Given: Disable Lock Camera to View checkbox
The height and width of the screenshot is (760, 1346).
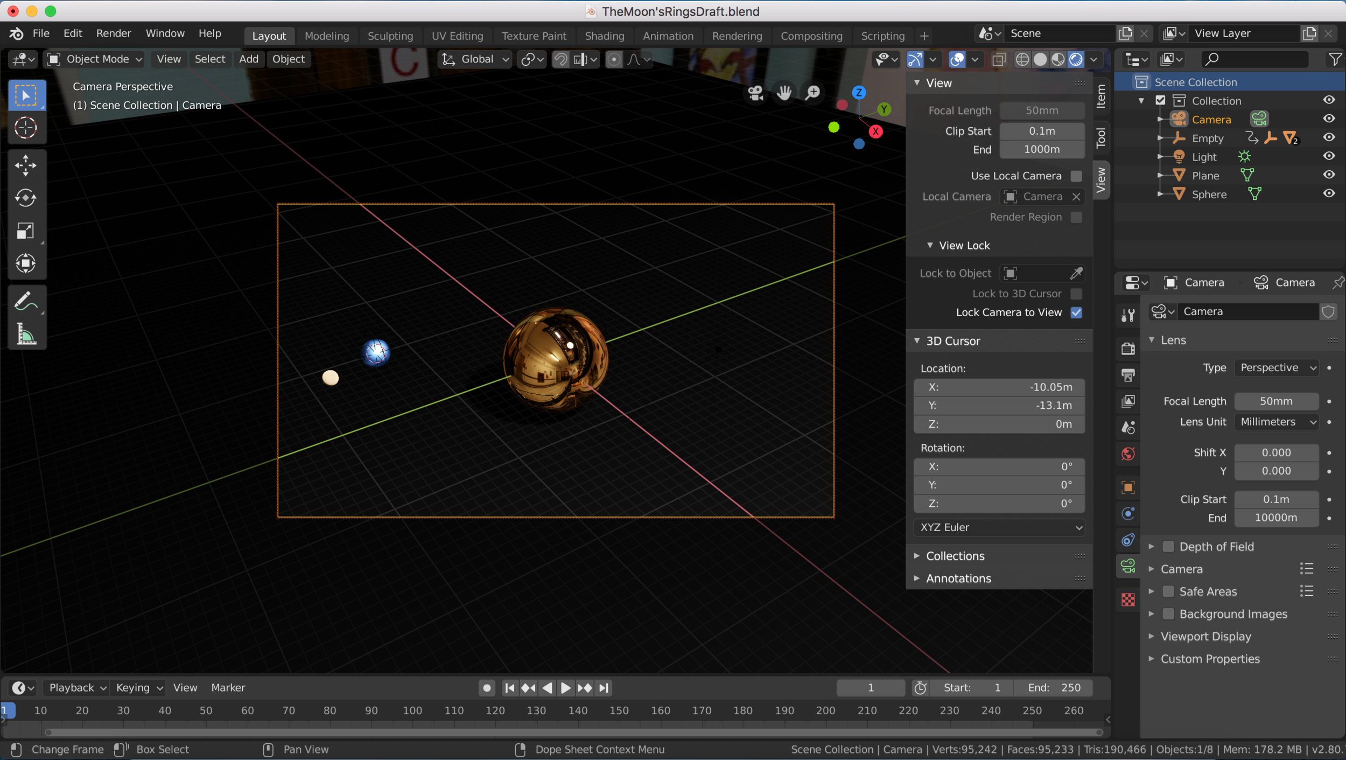Looking at the screenshot, I should click(1076, 312).
